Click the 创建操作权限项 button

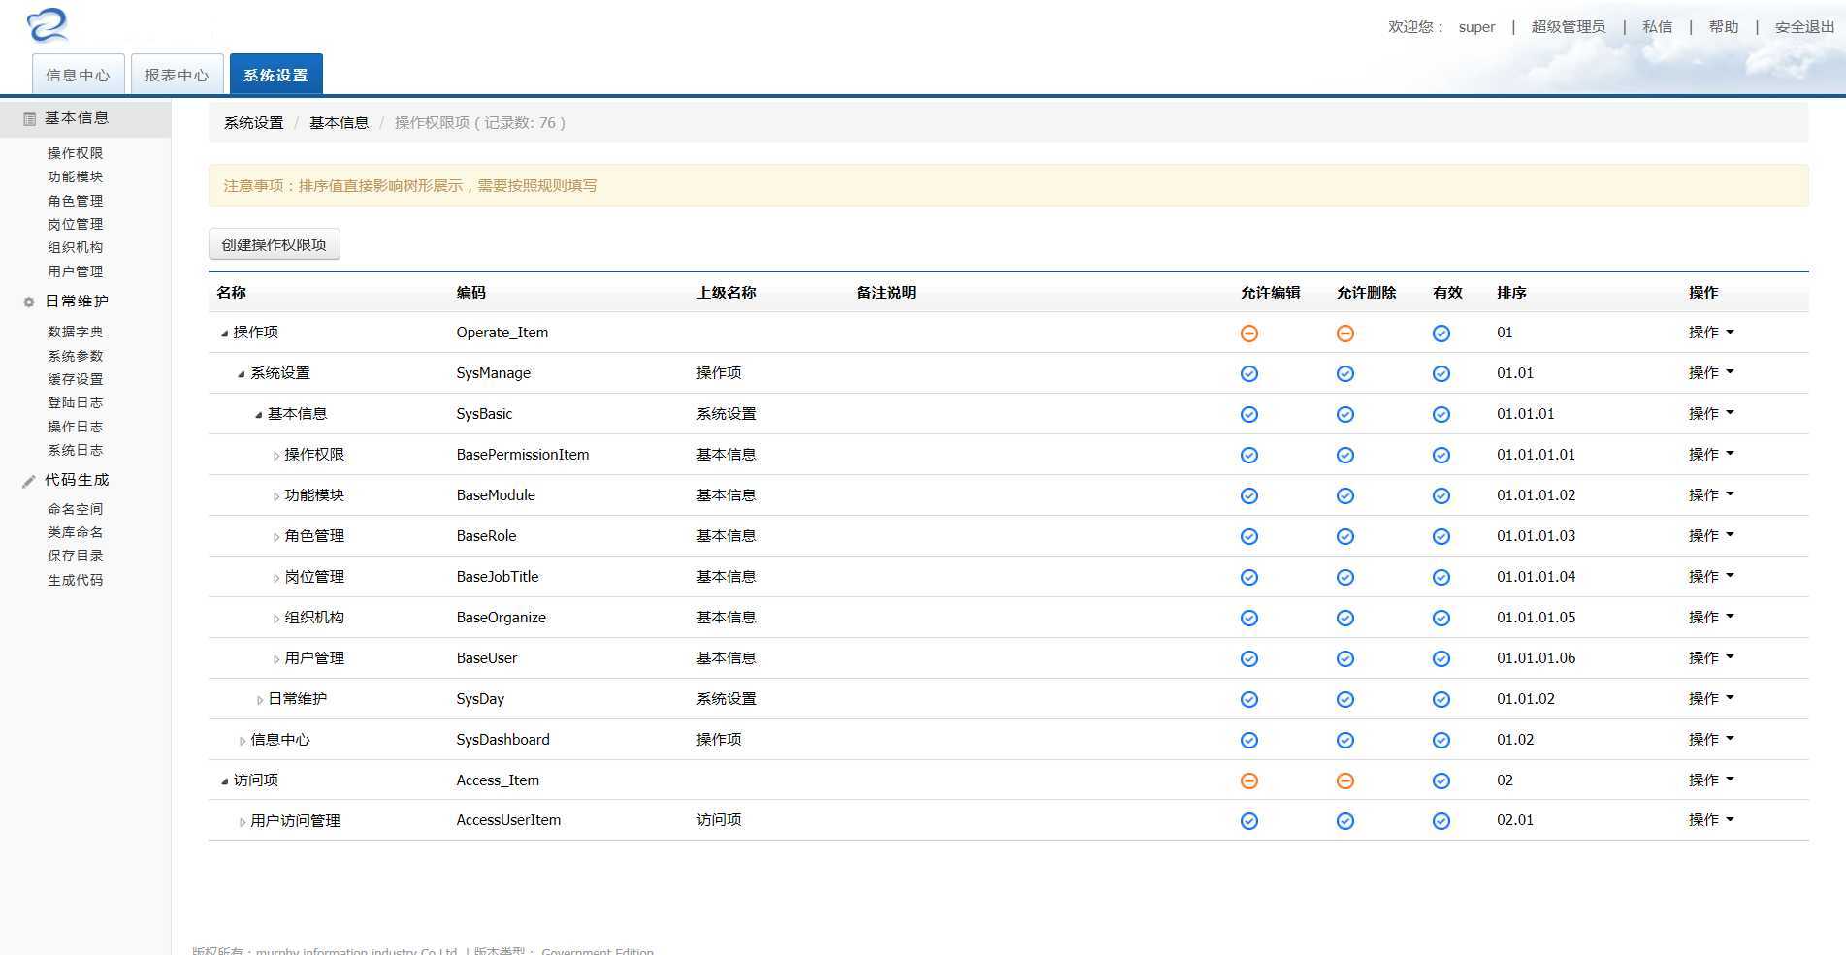coord(275,244)
